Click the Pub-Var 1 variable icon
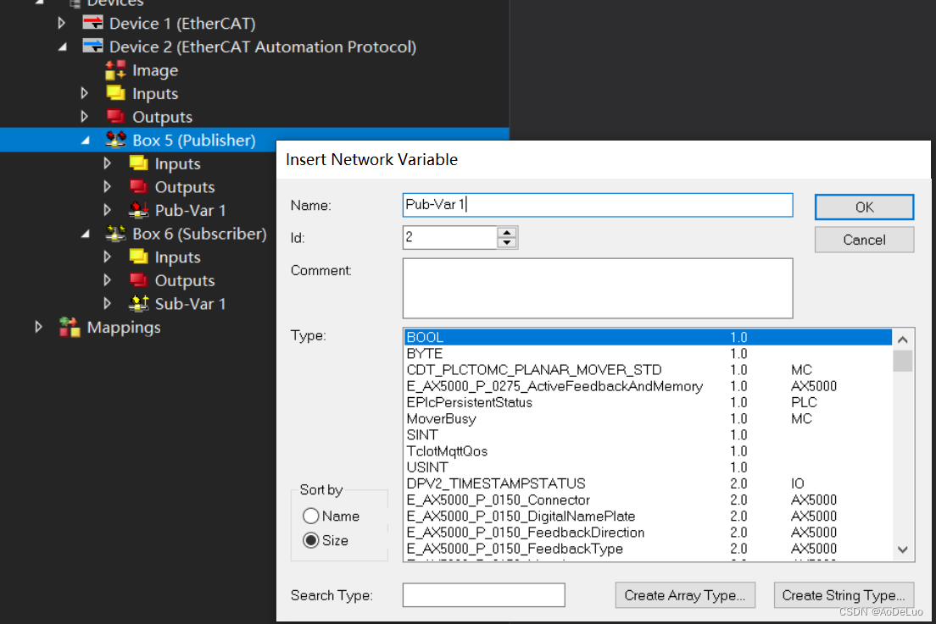The height and width of the screenshot is (624, 936). [x=138, y=210]
